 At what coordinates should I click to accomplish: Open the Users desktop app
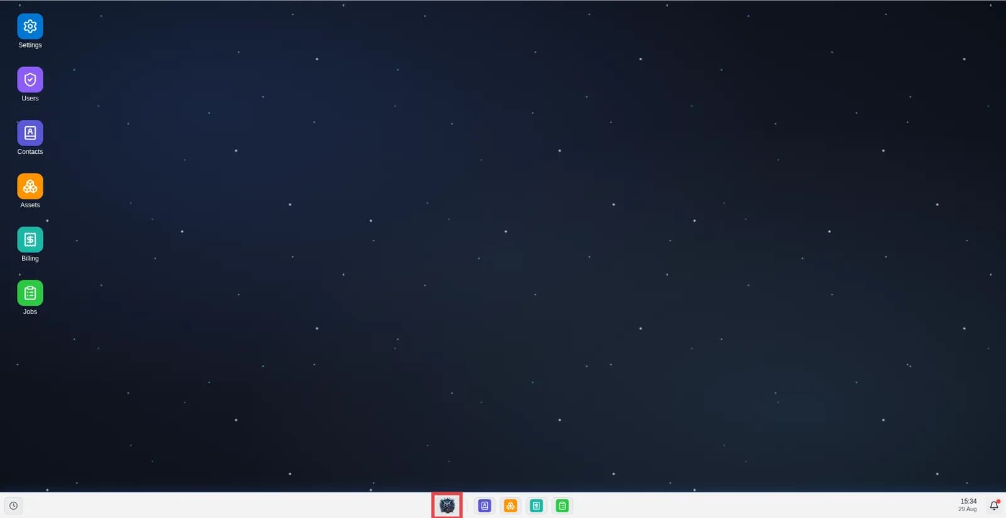[x=30, y=80]
